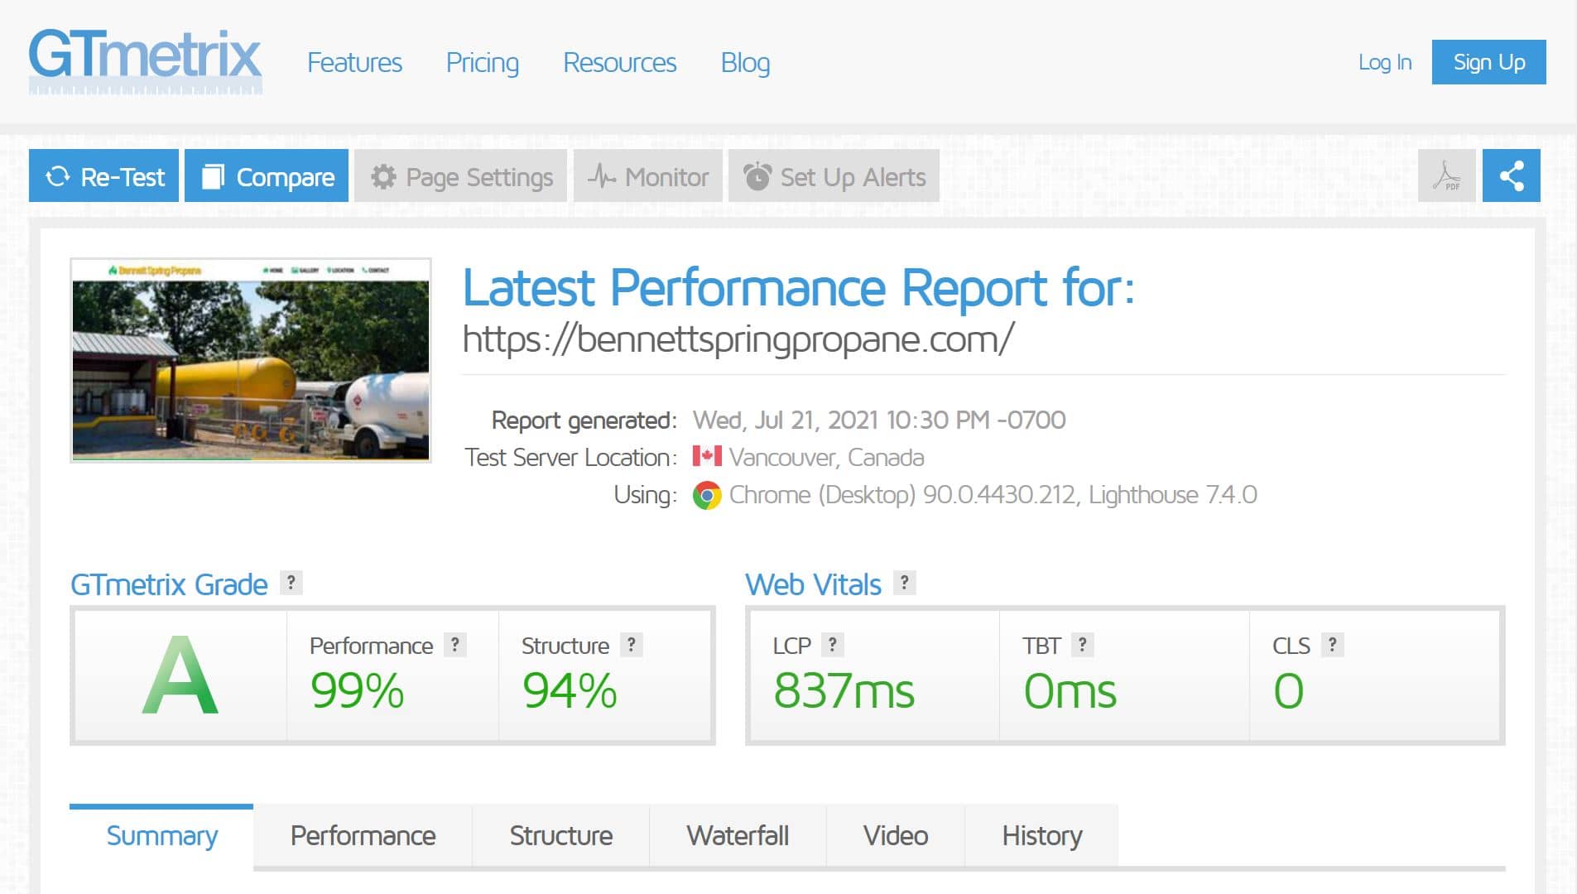Click the website screenshot thumbnail
This screenshot has width=1577, height=894.
[x=251, y=361]
